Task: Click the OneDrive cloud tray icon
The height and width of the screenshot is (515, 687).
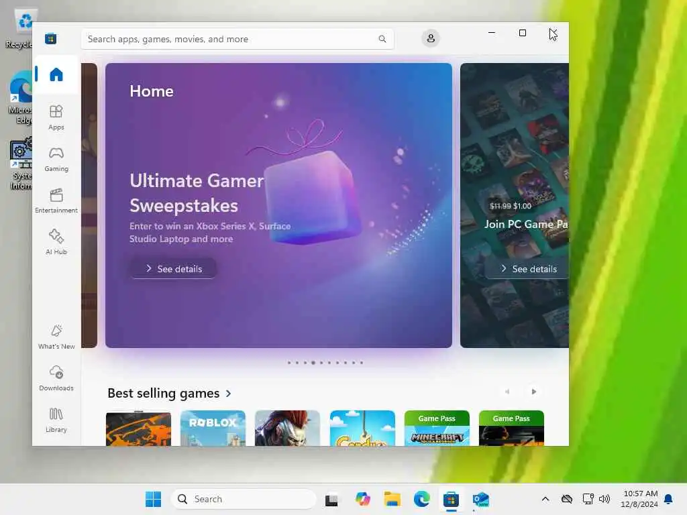Action: click(x=566, y=499)
